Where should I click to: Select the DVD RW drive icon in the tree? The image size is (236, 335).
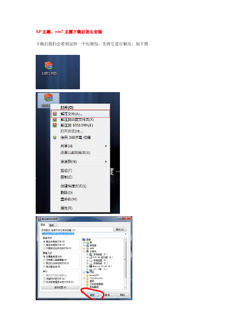(x=91, y=257)
